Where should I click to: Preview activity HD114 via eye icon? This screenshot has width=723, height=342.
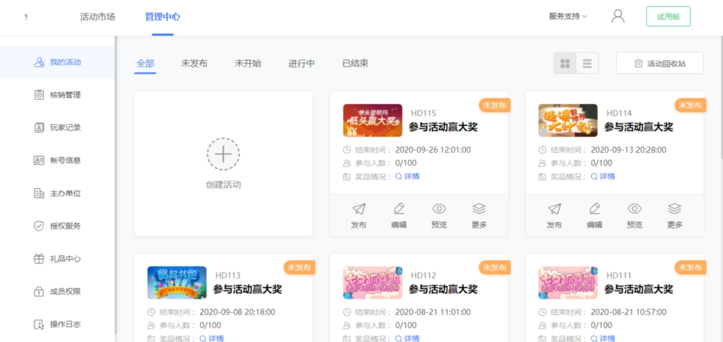point(634,209)
